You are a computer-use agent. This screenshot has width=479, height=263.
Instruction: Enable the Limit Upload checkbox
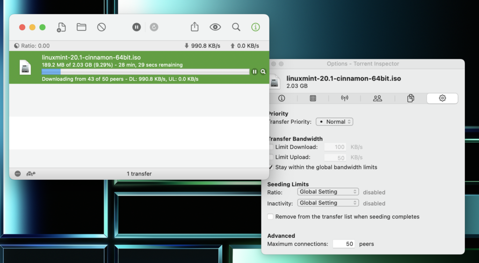(271, 157)
